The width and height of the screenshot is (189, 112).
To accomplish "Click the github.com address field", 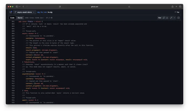I will tap(94, 7).
